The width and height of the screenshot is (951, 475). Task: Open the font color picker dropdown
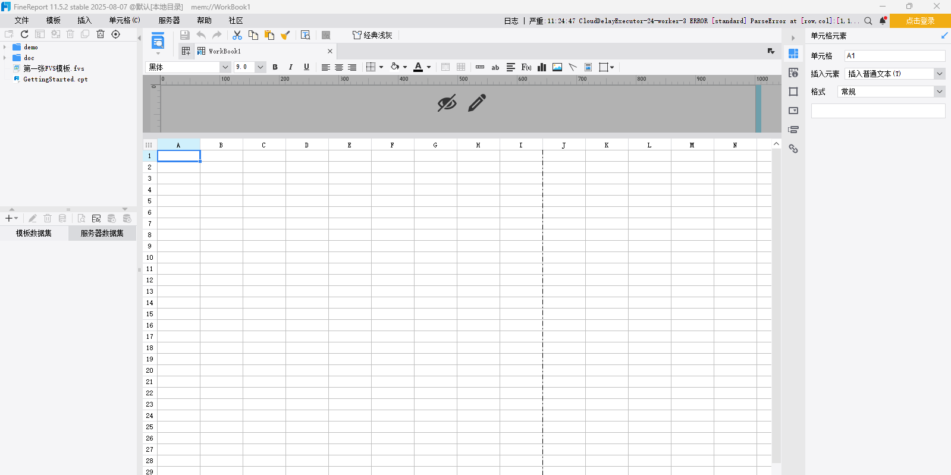point(429,67)
